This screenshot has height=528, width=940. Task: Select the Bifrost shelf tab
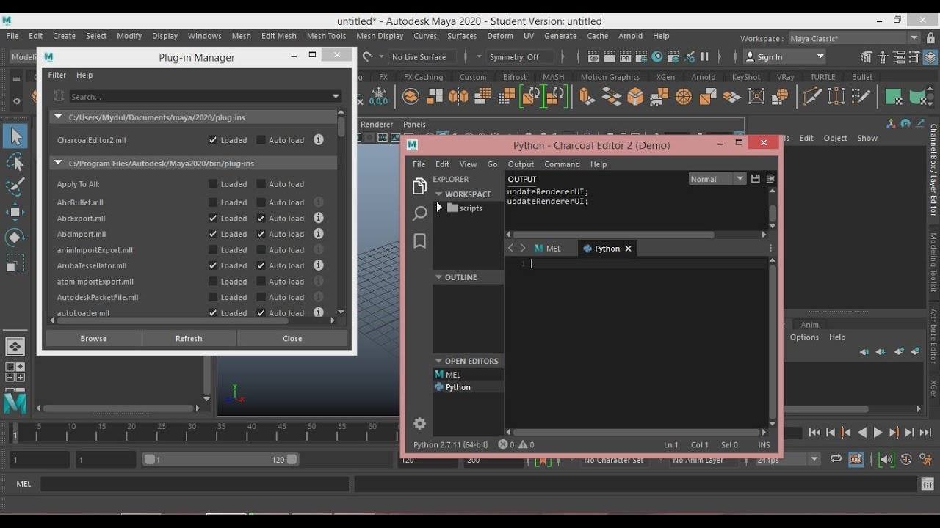pos(515,77)
